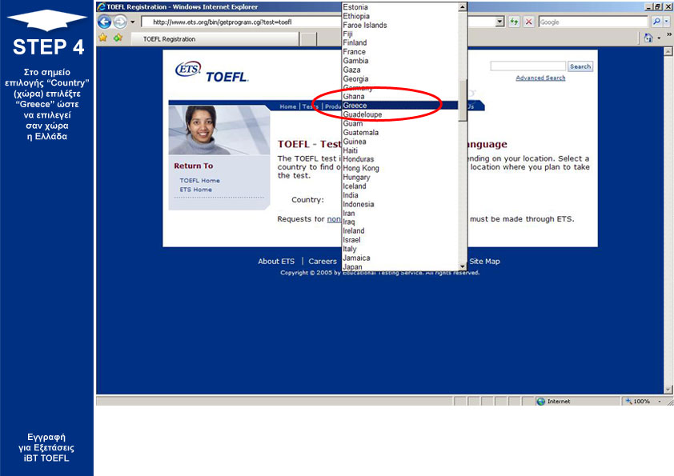The width and height of the screenshot is (674, 476).
Task: Click the page scrollbar down arrow
Action: click(x=668, y=390)
